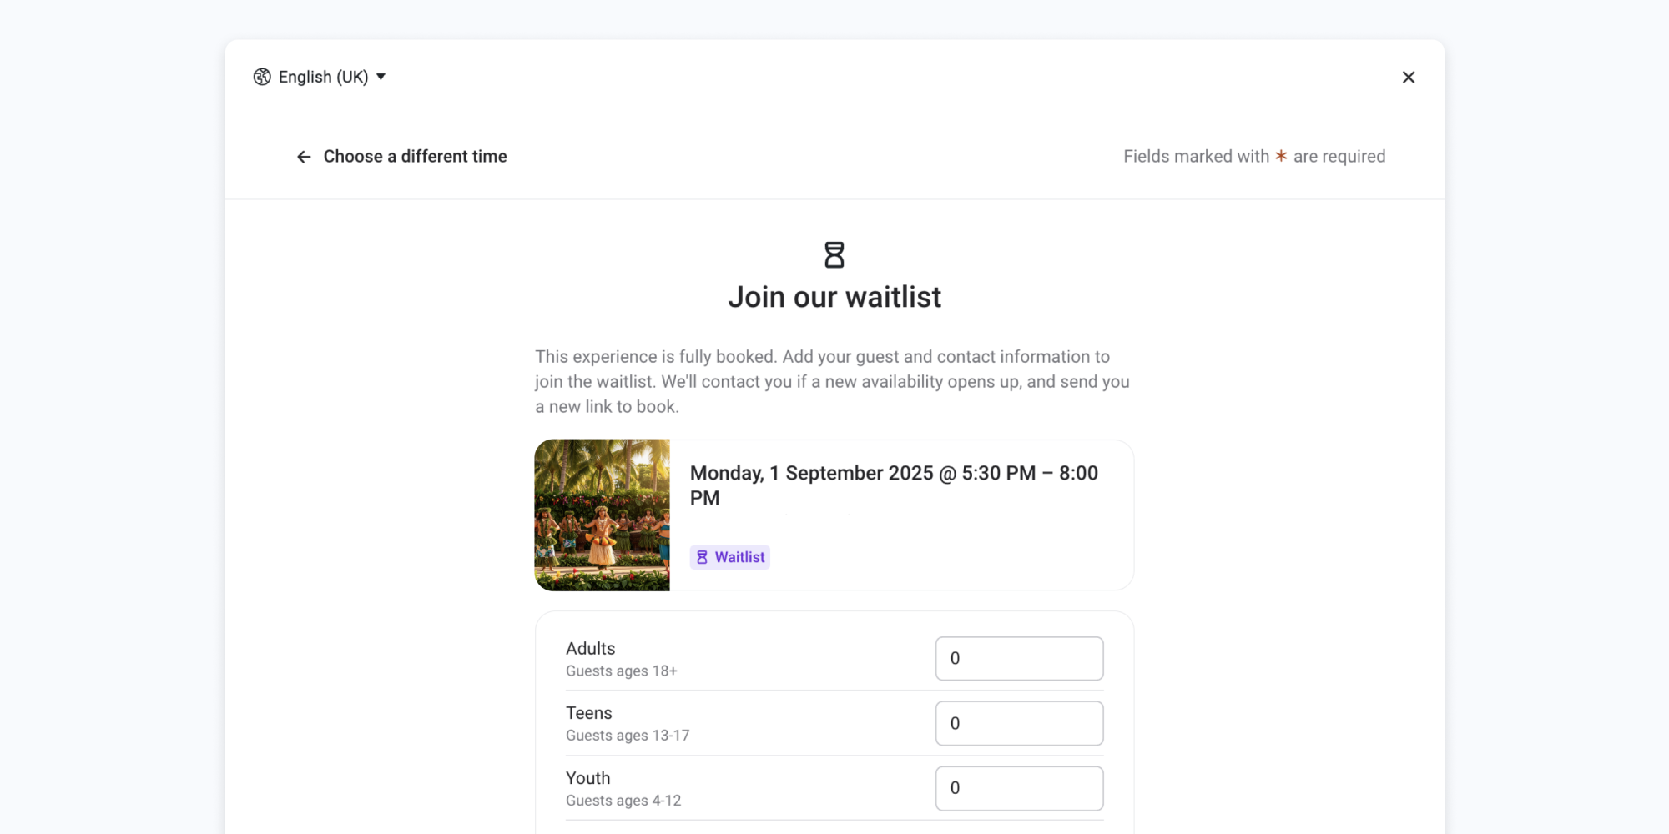The image size is (1669, 834).
Task: Focus the Youth guest count field
Action: click(1019, 788)
